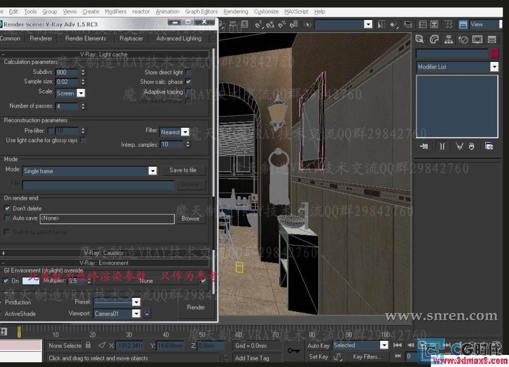Toggle the Selection Lock padlock icon
Image resolution: width=509 pixels, height=367 pixels.
[88, 345]
